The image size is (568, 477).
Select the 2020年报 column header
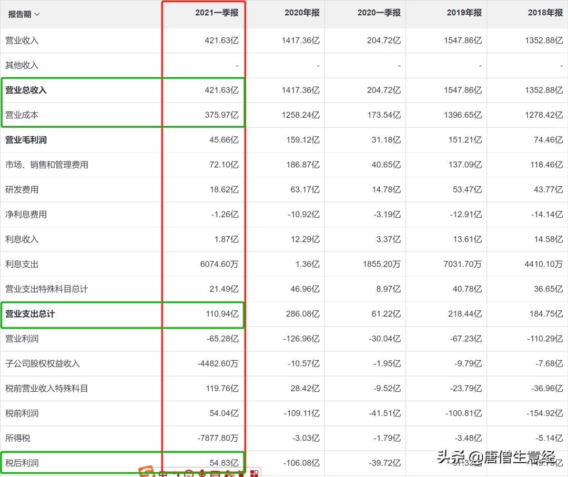(x=301, y=14)
